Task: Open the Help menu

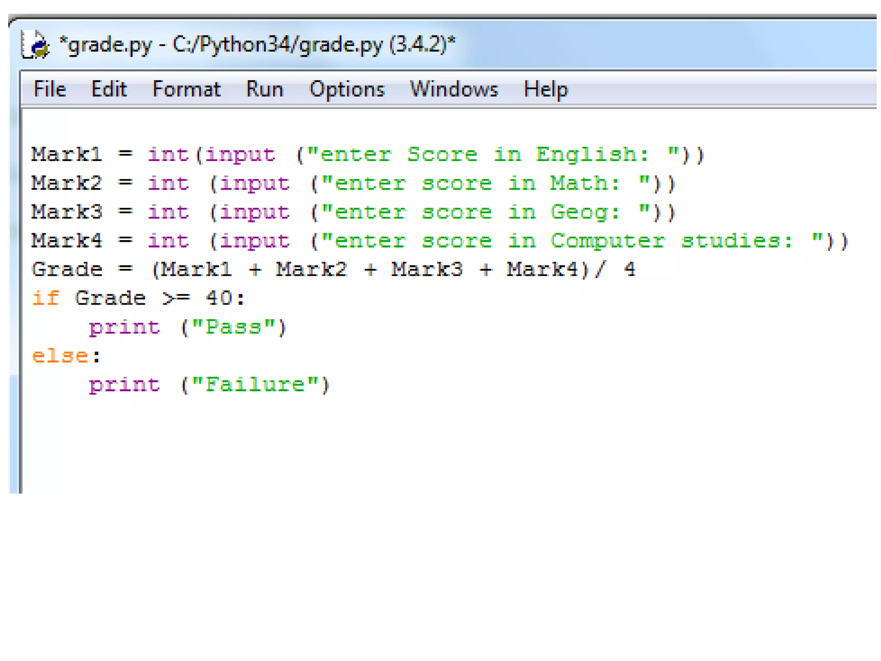Action: [x=545, y=90]
